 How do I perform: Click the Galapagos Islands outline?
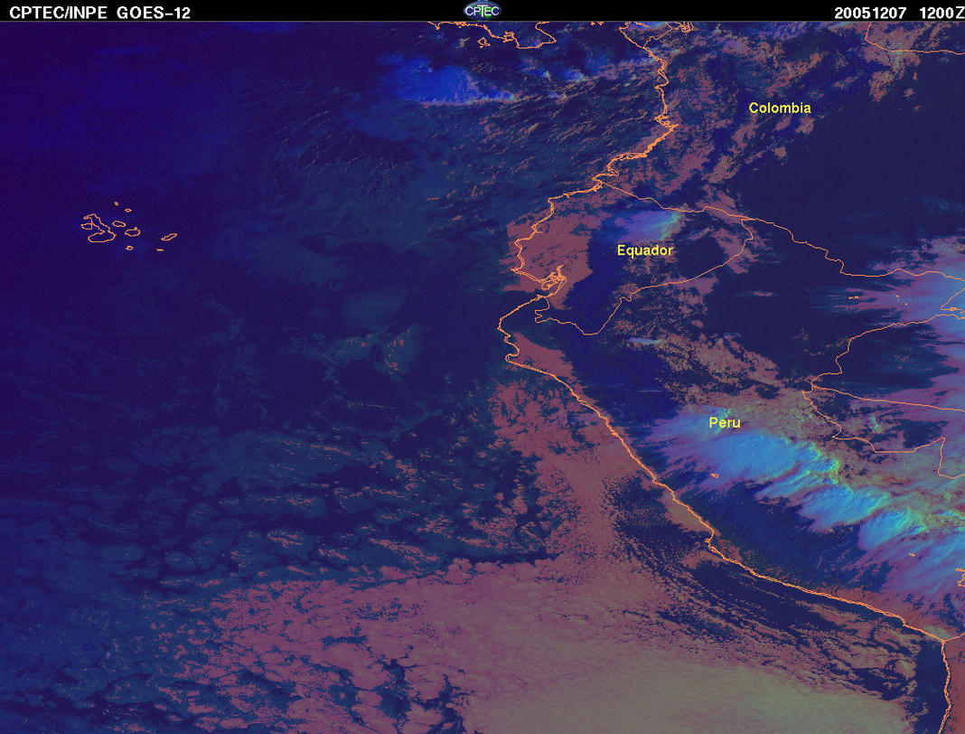[x=128, y=227]
